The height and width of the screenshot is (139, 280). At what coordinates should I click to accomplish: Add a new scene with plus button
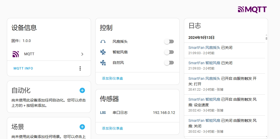(82, 127)
